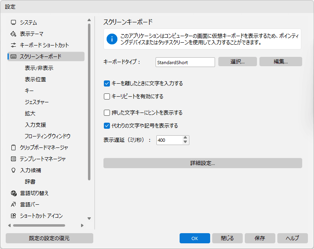Click the 編集... button

click(x=281, y=61)
